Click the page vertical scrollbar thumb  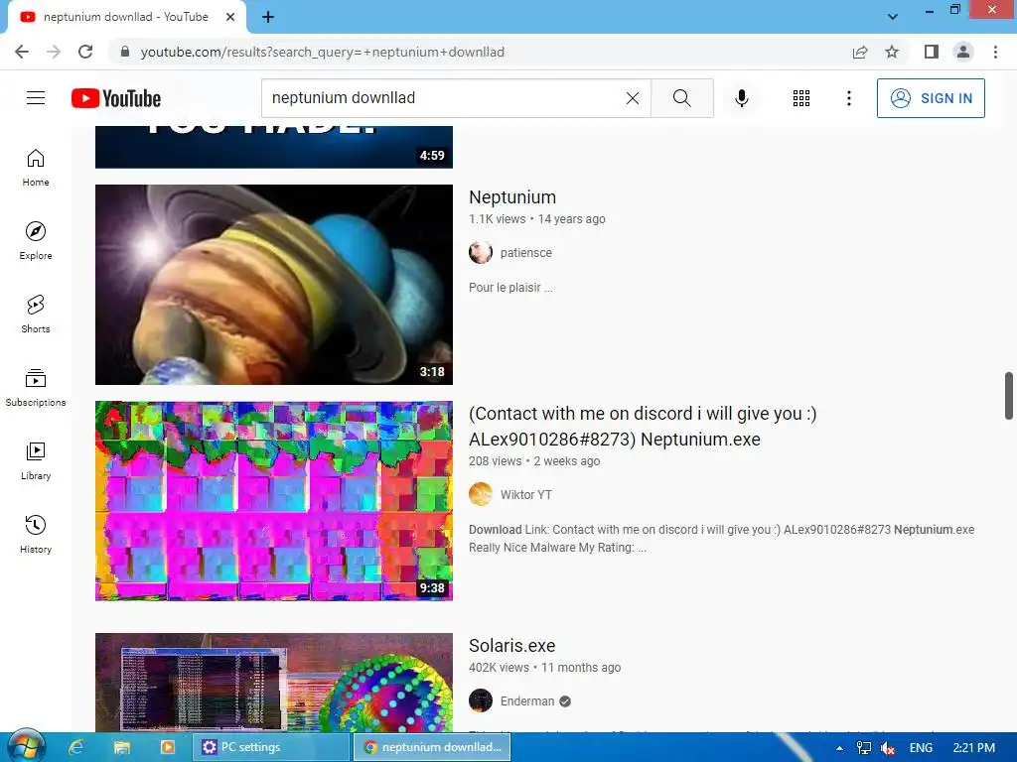[x=1009, y=396]
